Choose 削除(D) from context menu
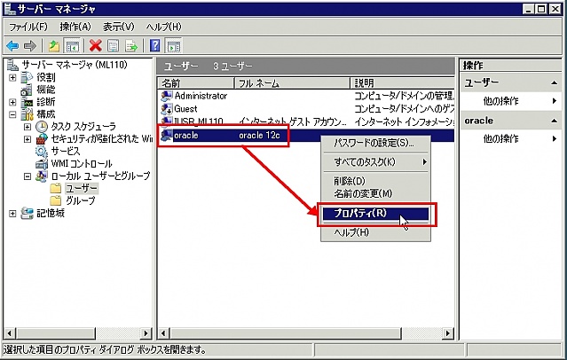 pos(375,181)
